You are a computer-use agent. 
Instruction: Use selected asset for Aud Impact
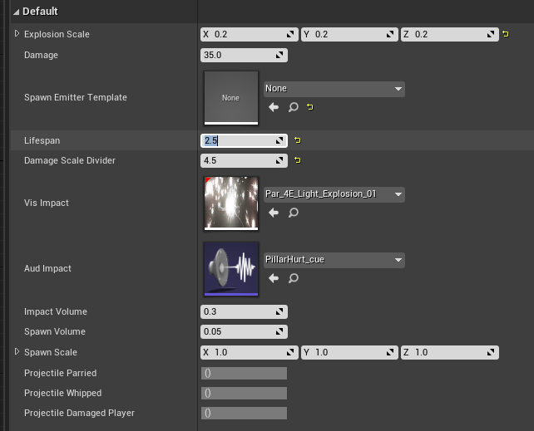274,278
